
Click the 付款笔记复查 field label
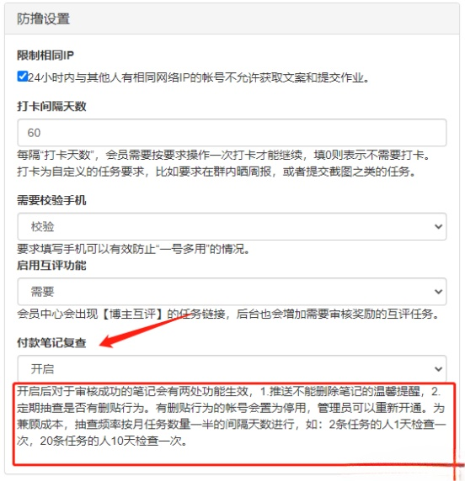pyautogui.click(x=51, y=342)
